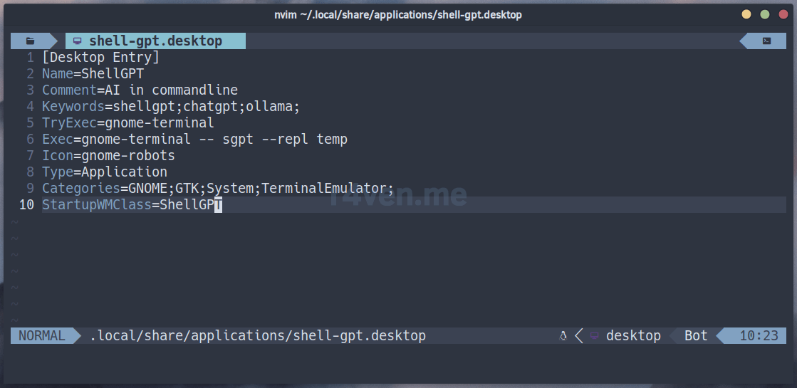Click the 'StartupWMClass' key on line 10

[x=97, y=204]
